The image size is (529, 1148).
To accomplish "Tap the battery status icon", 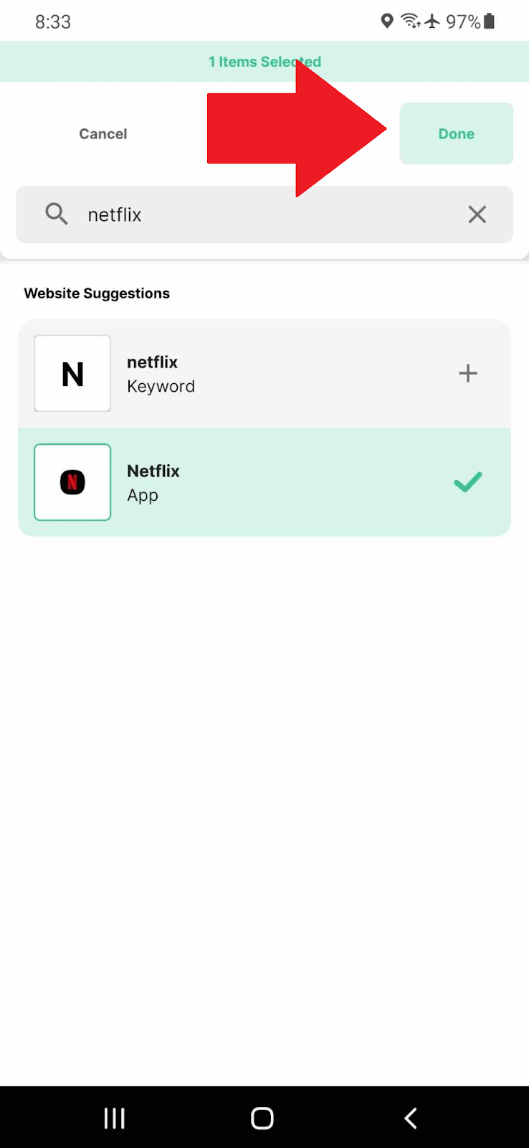I will click(x=490, y=21).
